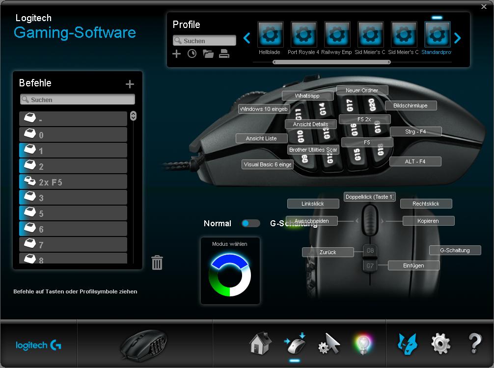
Task: Click the Whatsapp button assignment
Action: click(307, 96)
